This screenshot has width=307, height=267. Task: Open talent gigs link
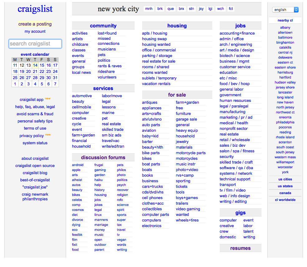(x=248, y=231)
